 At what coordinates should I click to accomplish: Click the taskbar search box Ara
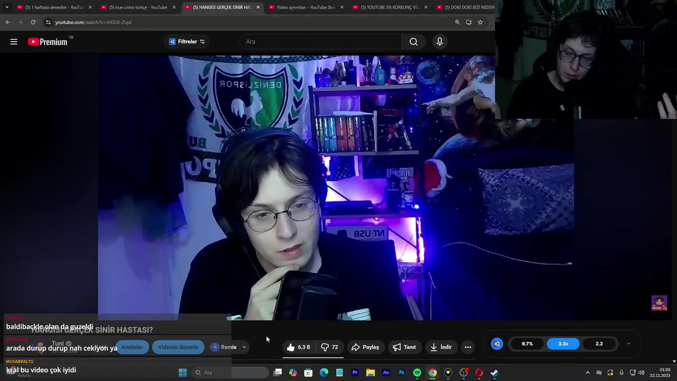[230, 373]
